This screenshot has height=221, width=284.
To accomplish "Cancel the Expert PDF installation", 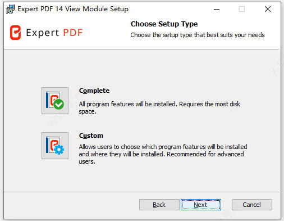I will 252,205.
